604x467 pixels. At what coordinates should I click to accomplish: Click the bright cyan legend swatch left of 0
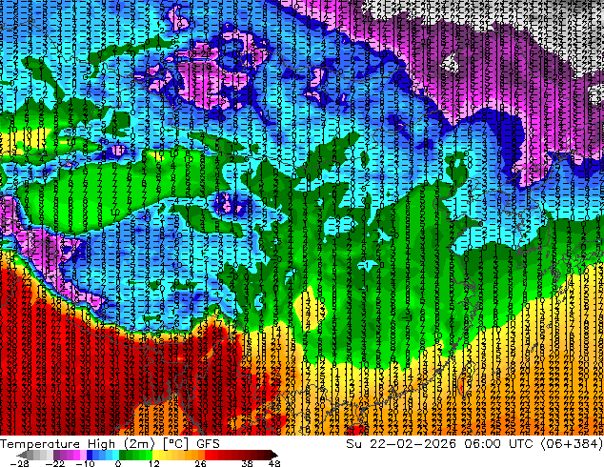115,455
